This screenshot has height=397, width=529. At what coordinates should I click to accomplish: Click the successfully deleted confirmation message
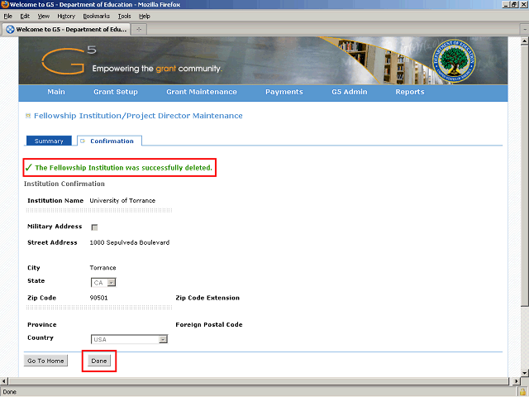pos(123,168)
